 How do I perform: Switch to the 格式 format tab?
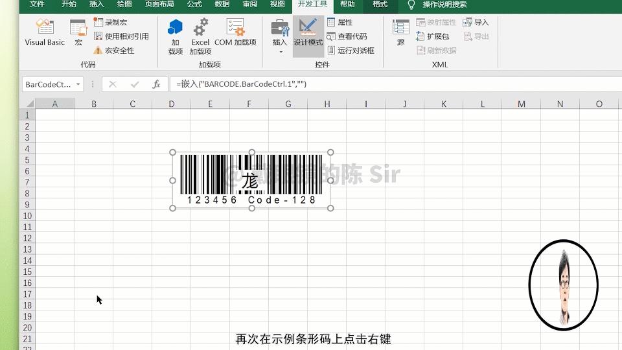[380, 5]
